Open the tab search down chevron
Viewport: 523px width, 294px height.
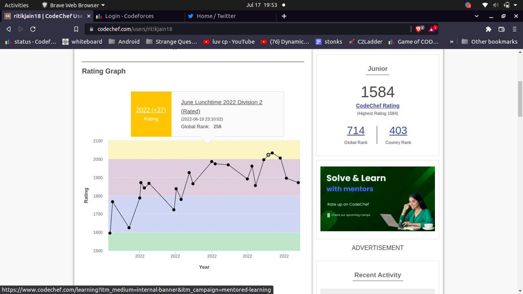(476, 16)
